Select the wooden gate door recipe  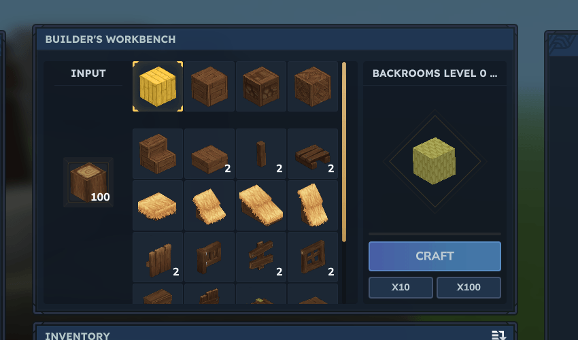tap(209, 257)
